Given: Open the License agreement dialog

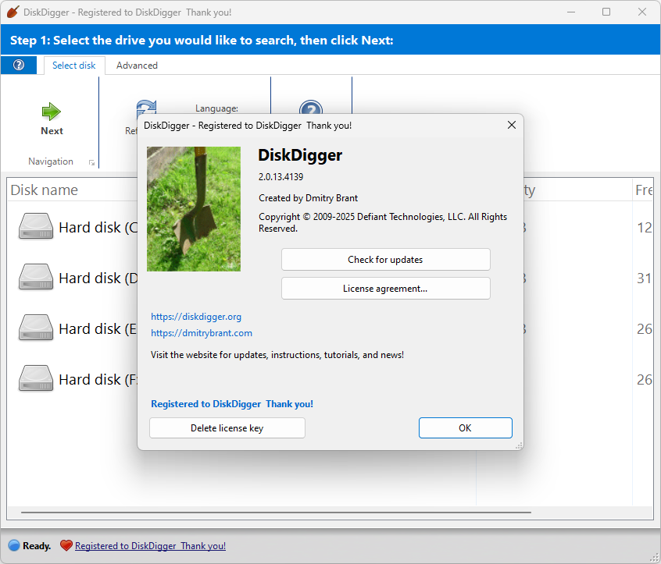Looking at the screenshot, I should [386, 289].
